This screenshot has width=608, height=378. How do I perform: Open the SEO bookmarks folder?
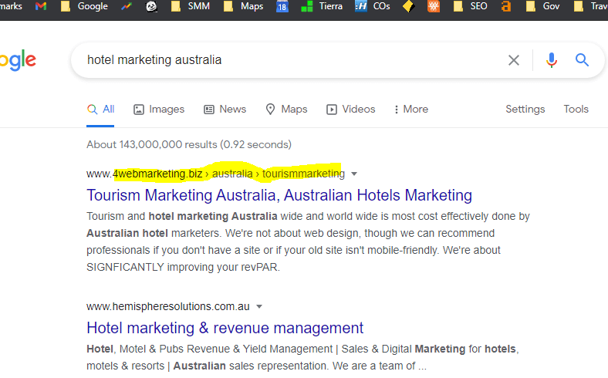471,6
